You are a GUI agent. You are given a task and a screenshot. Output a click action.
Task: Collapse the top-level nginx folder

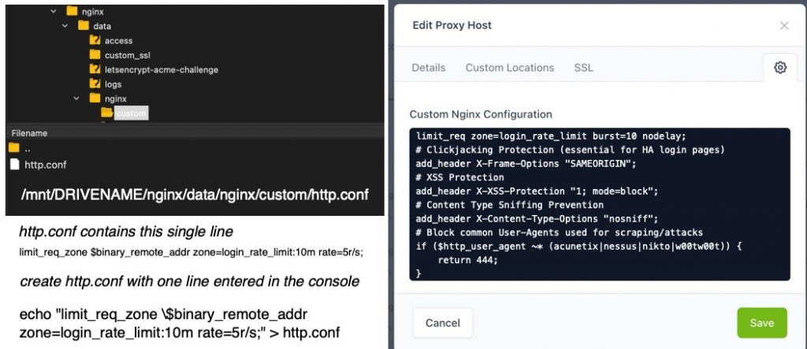tap(54, 12)
